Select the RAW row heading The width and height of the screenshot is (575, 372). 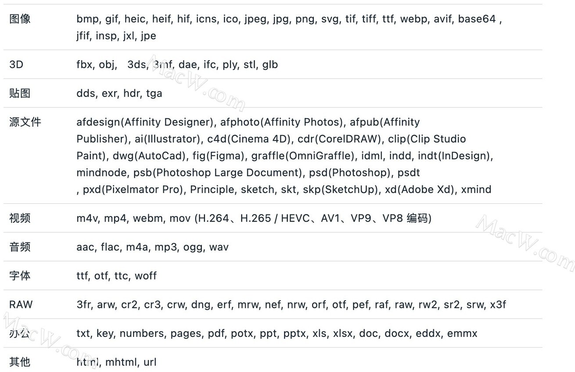coord(21,304)
